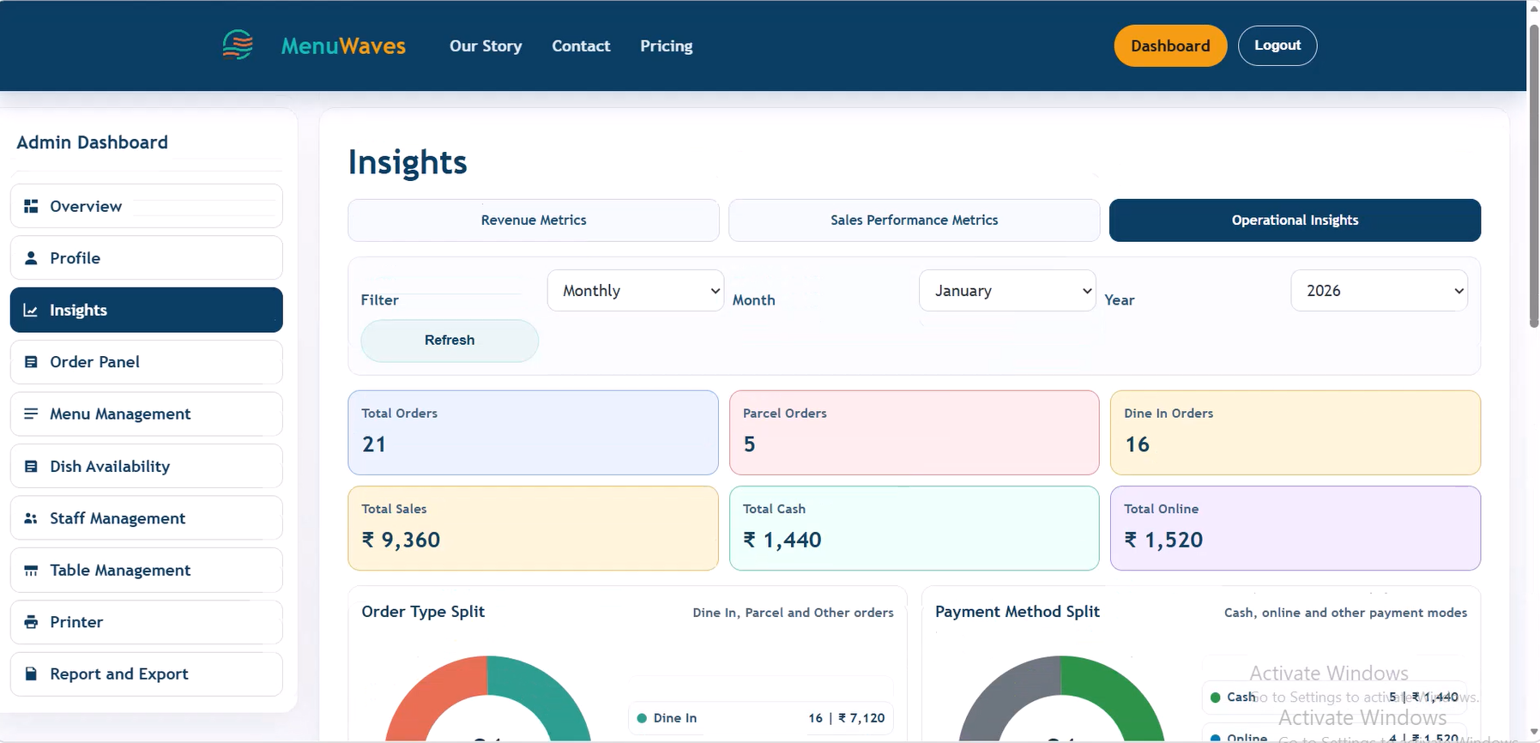The height and width of the screenshot is (743, 1540).
Task: Click the page vertical scrollbar thumb
Action: pos(1534,176)
